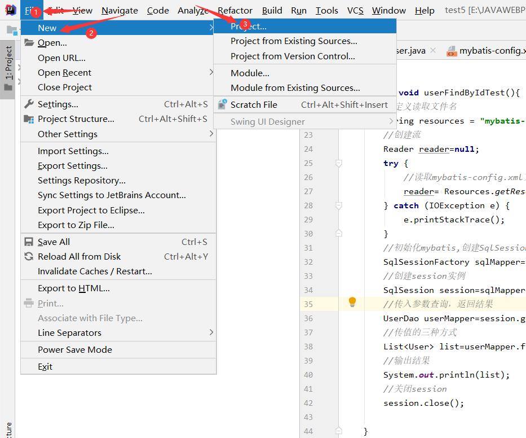Expand the Swing UI Designer submenu

pos(391,121)
